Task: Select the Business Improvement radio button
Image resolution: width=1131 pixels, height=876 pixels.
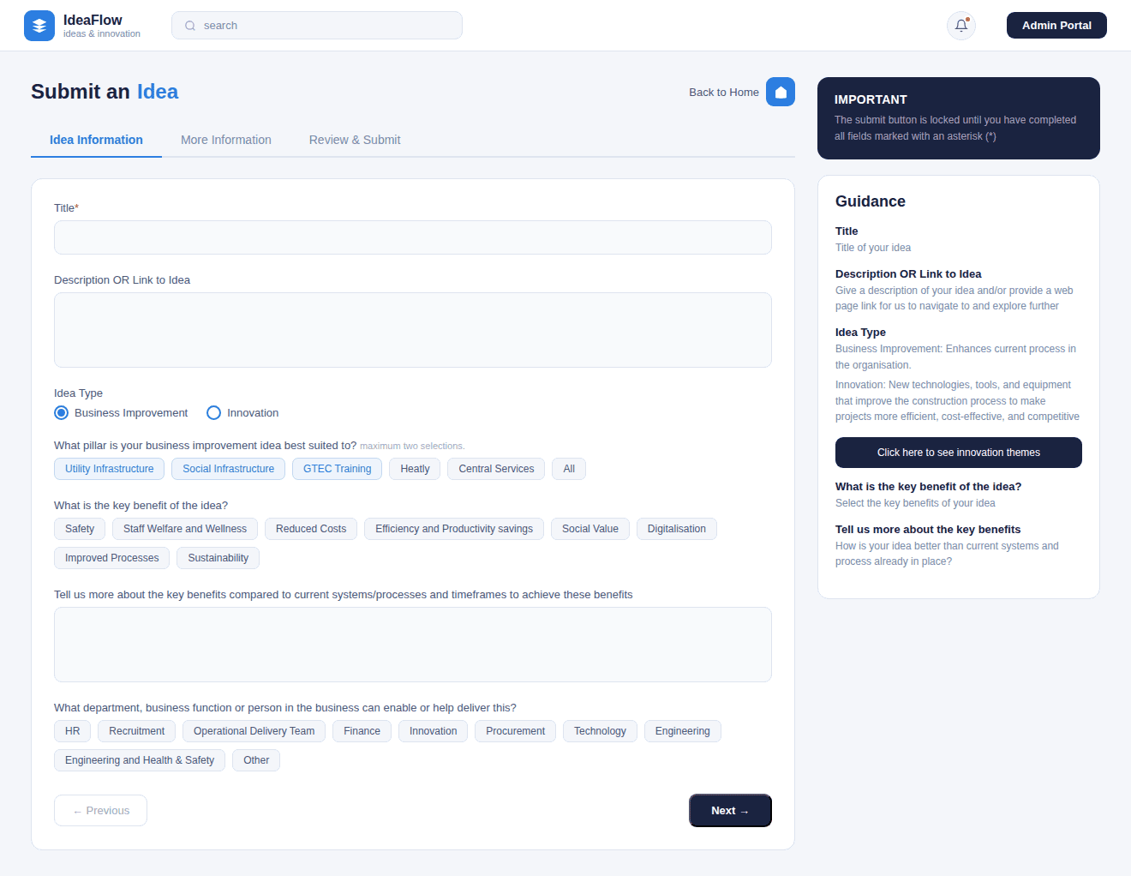Action: (x=62, y=413)
